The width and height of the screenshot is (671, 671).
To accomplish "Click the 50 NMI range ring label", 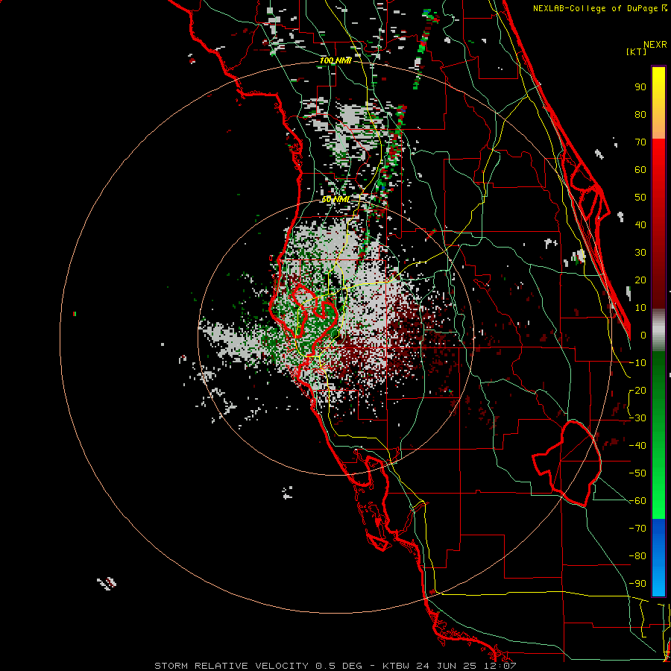I will pyautogui.click(x=335, y=199).
